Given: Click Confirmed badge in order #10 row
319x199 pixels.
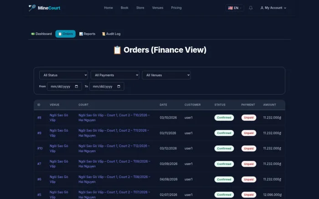Looking at the screenshot, I should [224, 149].
